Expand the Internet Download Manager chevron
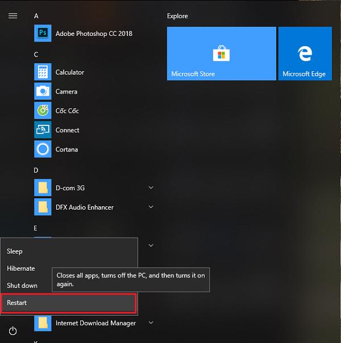Image resolution: width=341 pixels, height=343 pixels. (x=151, y=323)
